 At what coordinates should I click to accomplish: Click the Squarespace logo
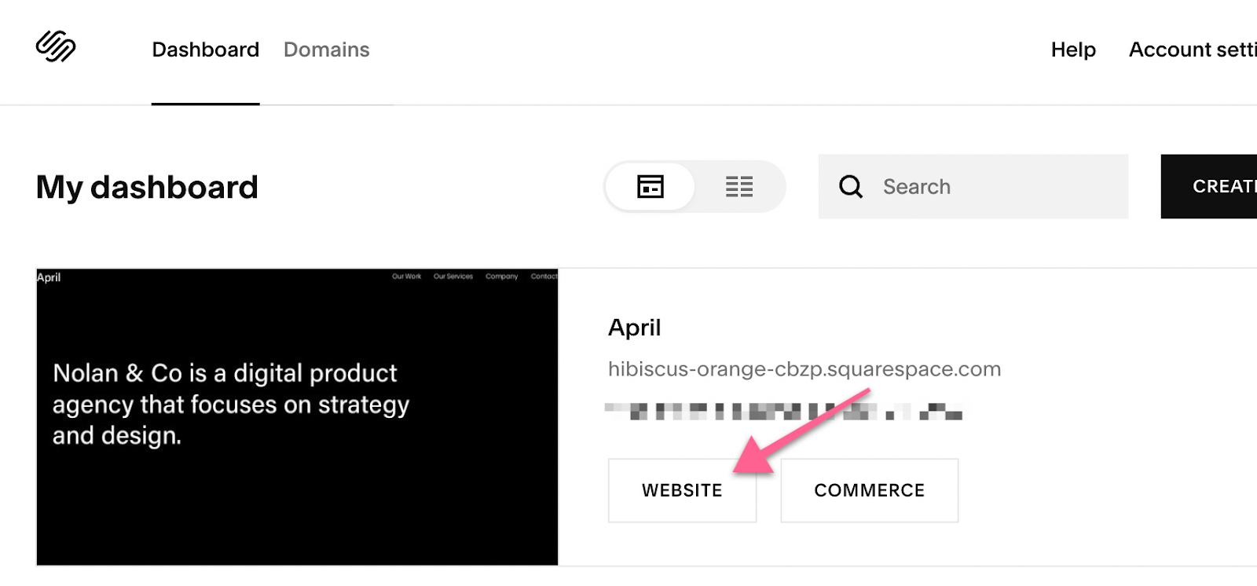(56, 47)
